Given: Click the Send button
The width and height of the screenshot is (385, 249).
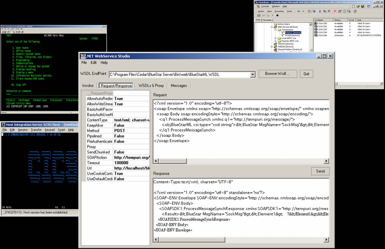Looking at the screenshot, I should [320, 171].
